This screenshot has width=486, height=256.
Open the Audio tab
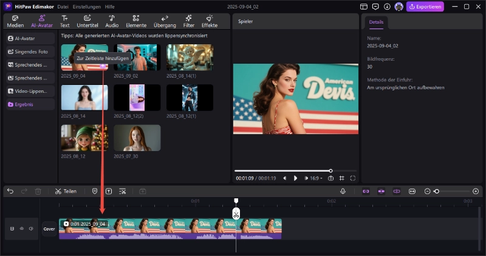tap(112, 21)
